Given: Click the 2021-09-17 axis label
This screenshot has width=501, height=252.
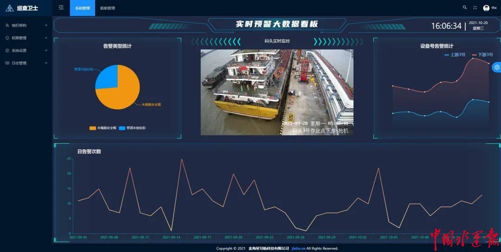Looking at the screenshot, I should click(202, 237).
